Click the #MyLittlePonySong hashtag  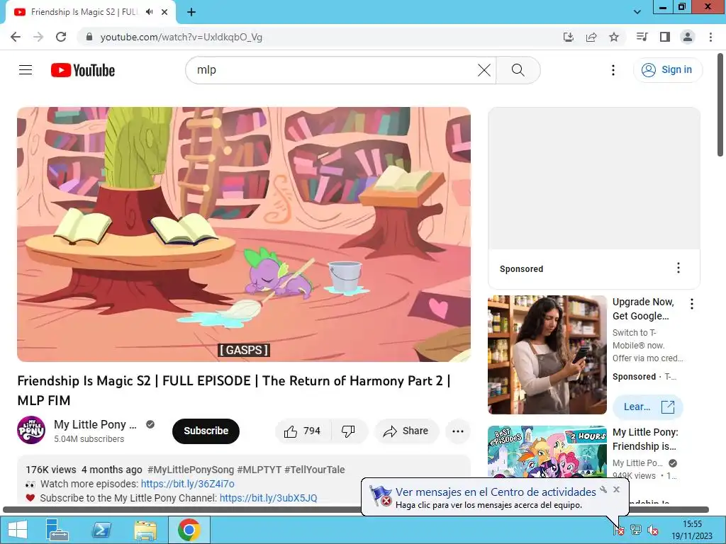click(191, 470)
